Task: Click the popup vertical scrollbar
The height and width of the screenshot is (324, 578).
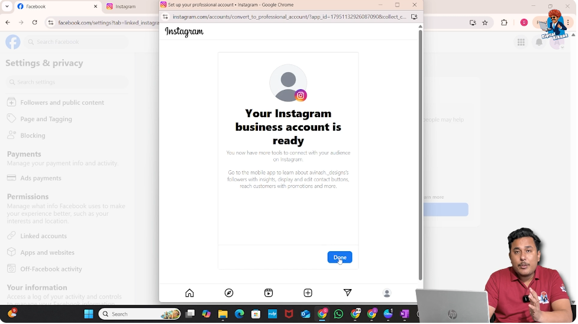Action: 421,155
